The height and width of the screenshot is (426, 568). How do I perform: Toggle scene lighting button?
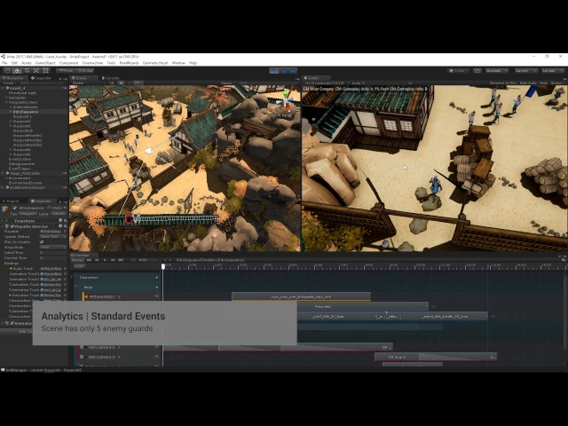click(122, 83)
